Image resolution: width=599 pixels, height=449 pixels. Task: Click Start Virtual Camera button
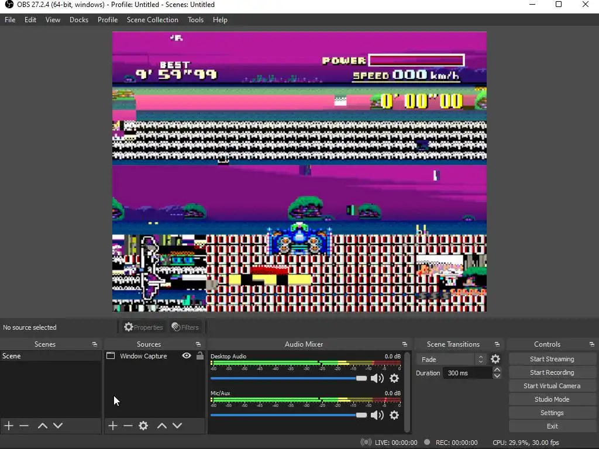552,386
